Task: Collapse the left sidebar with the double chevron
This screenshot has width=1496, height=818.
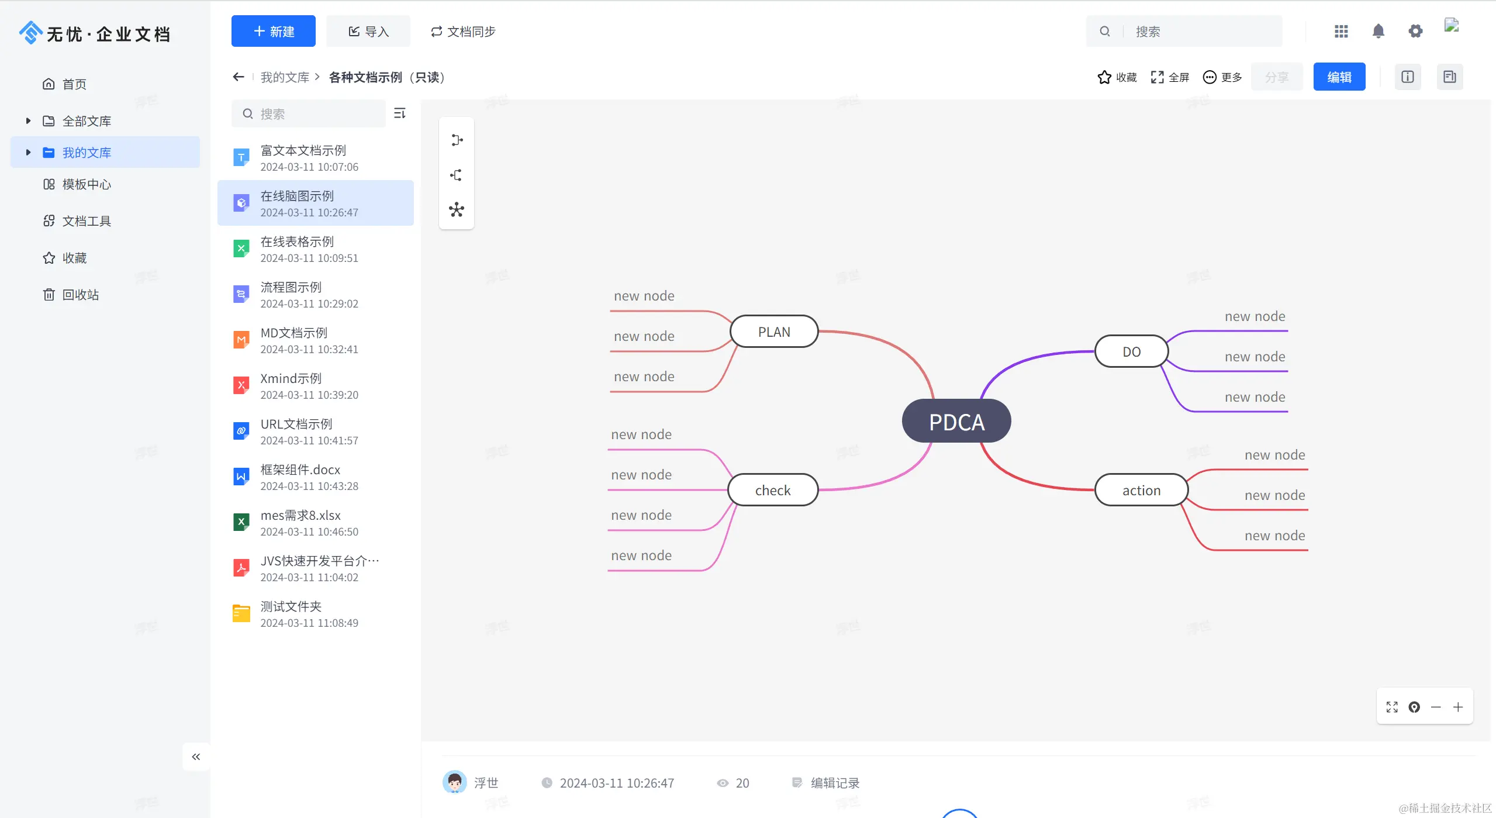Action: point(196,757)
